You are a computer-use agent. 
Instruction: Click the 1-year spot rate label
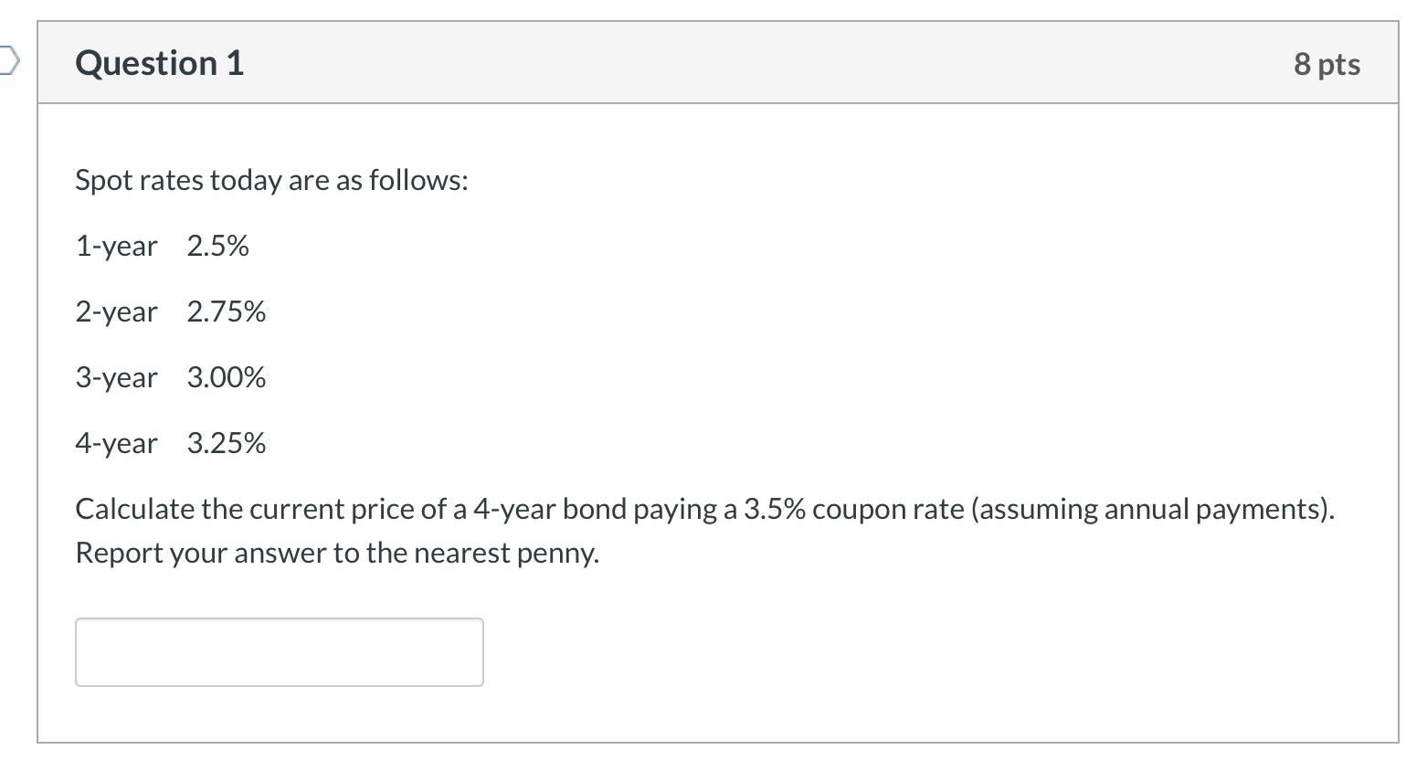(116, 246)
